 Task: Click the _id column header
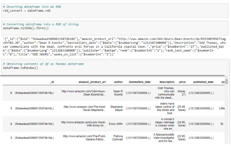[52, 82]
